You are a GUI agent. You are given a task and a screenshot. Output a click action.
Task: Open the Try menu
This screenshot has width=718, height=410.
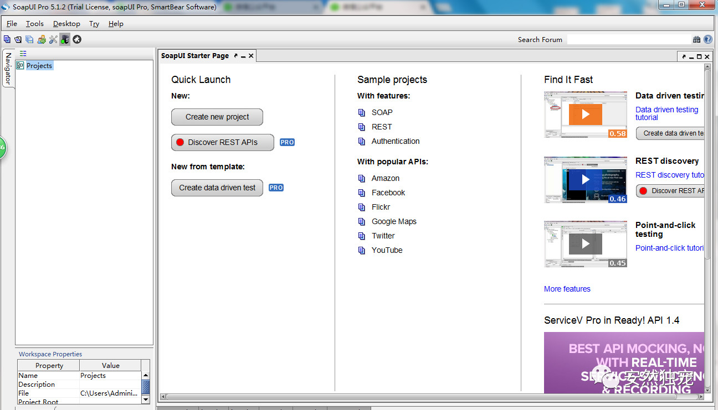94,24
